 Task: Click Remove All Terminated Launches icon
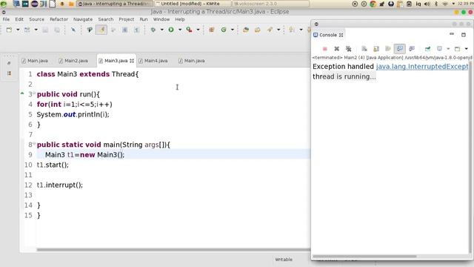(x=349, y=49)
